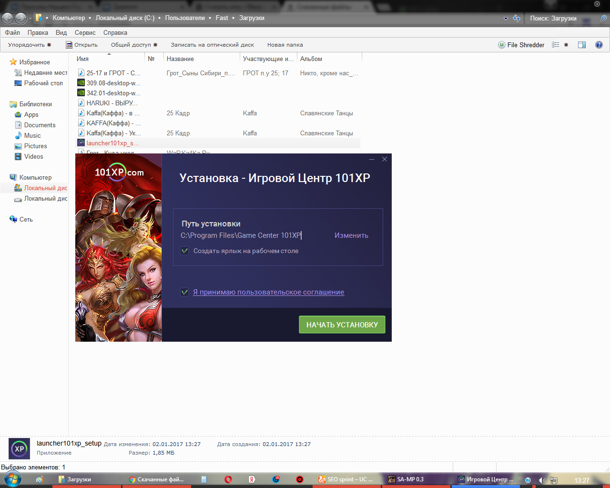Toggle Создать ярлык на рабочем столе checkbox
This screenshot has height=488, width=610.
tap(184, 251)
